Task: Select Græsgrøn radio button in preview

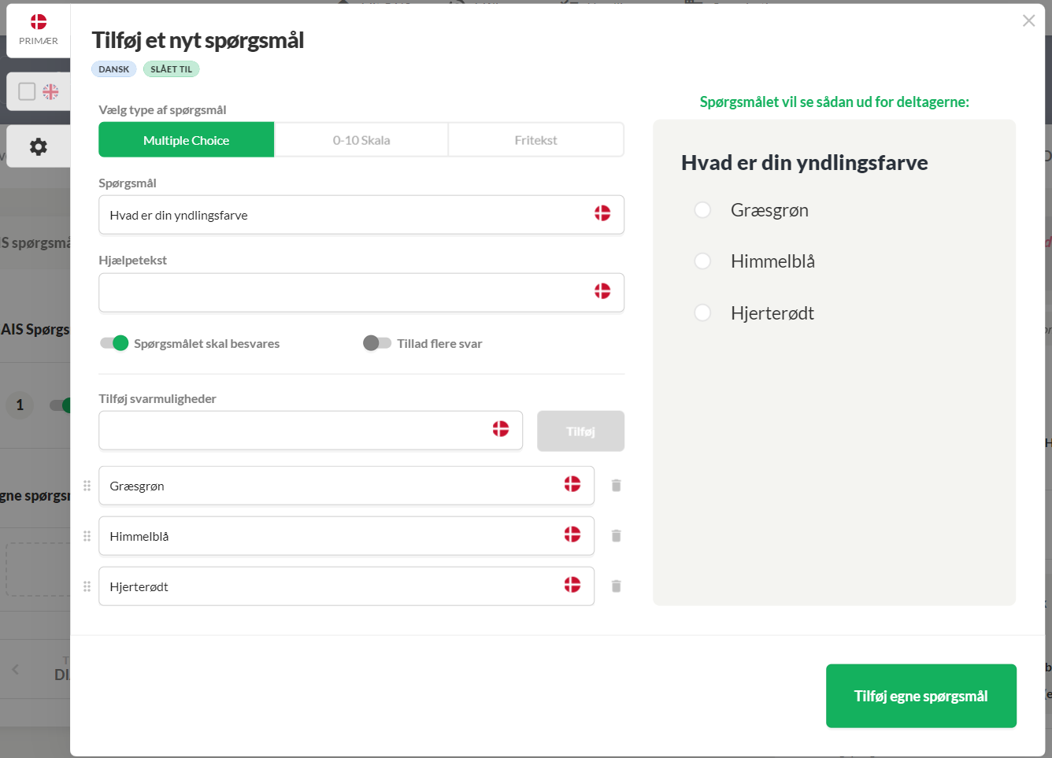Action: coord(702,210)
